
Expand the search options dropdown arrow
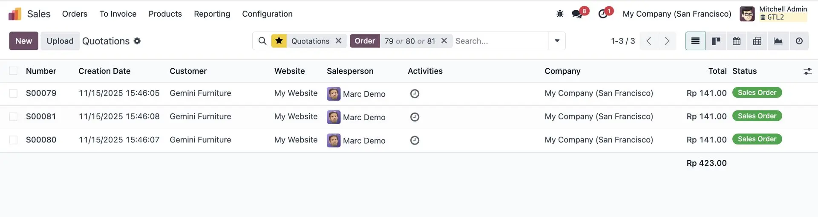557,41
